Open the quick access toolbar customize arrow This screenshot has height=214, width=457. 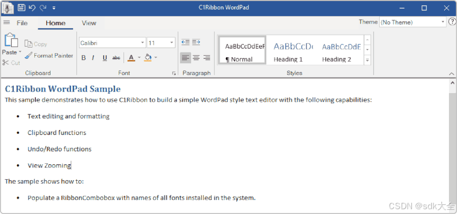54,8
